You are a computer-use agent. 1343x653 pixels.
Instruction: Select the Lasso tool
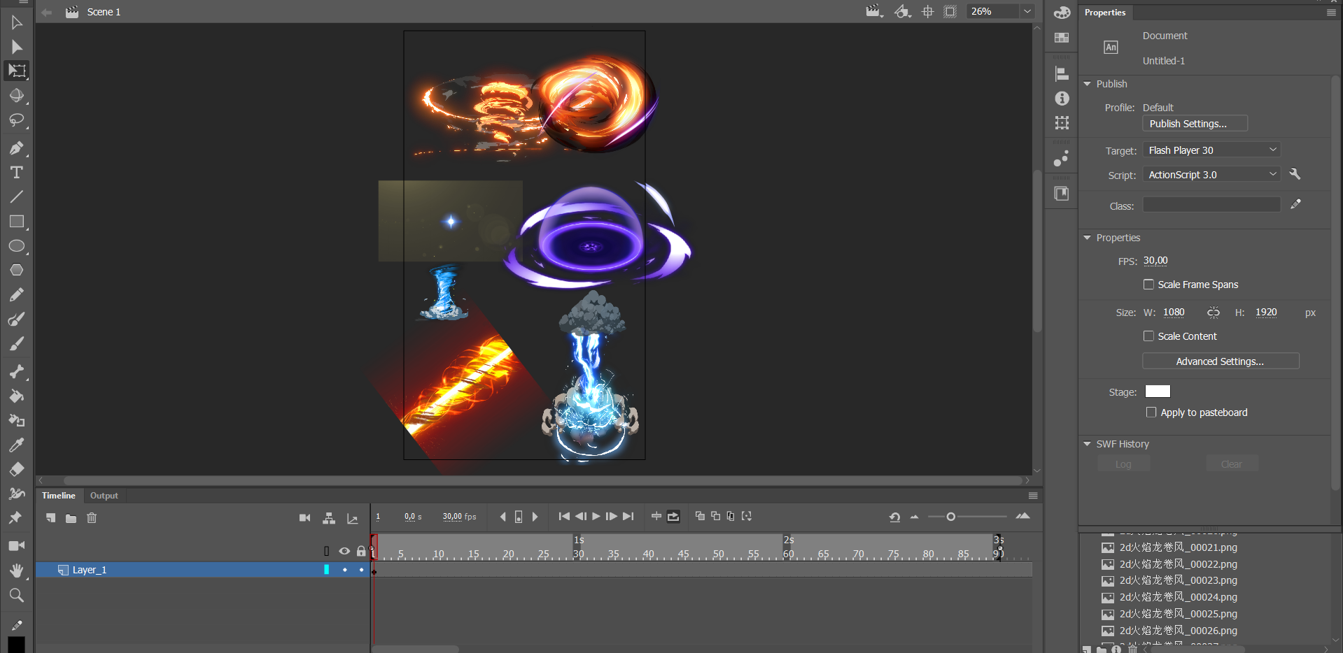[17, 120]
